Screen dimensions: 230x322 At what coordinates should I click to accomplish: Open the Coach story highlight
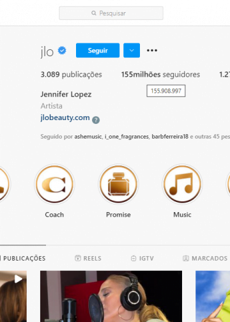[54, 184]
